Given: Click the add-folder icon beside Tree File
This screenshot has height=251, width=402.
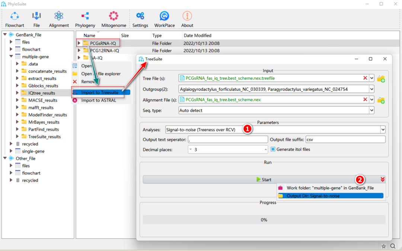Looking at the screenshot, I should point(381,79).
